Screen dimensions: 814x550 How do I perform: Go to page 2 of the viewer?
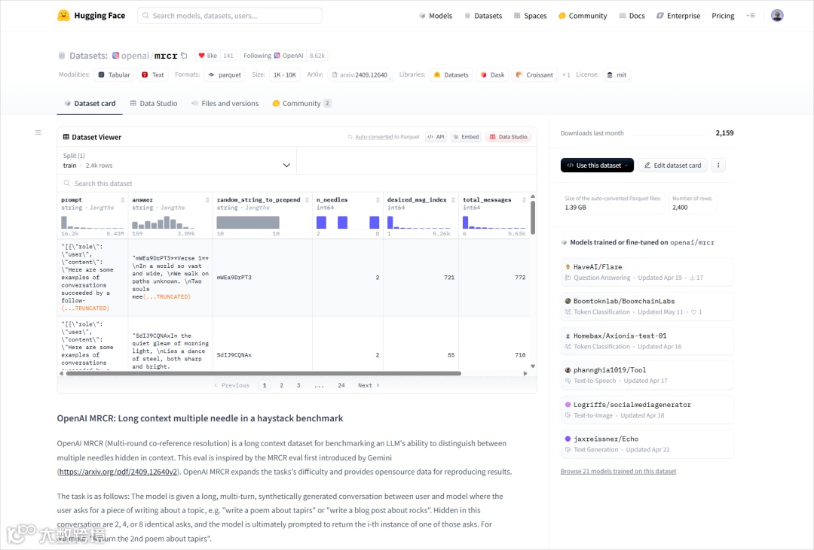281,385
